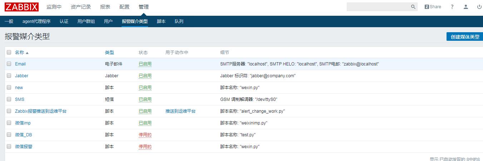Screen dimensions: 483x161
Task: Click the 短信 type cell
Action: click(109, 99)
